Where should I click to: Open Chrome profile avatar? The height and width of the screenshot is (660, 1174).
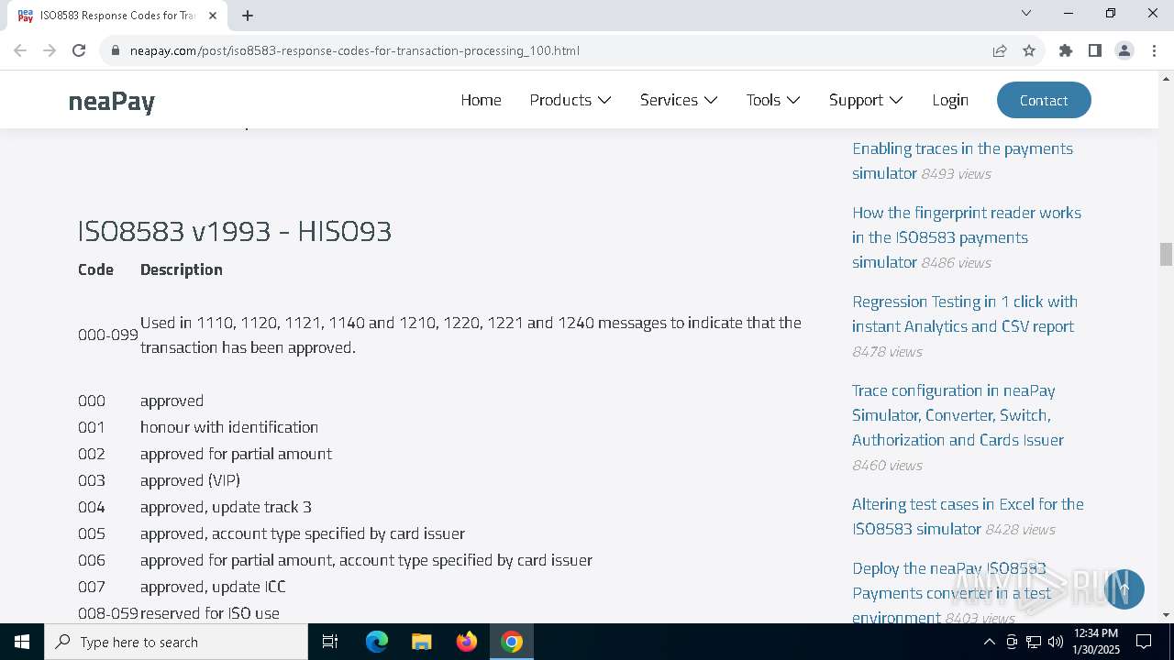tap(1124, 50)
